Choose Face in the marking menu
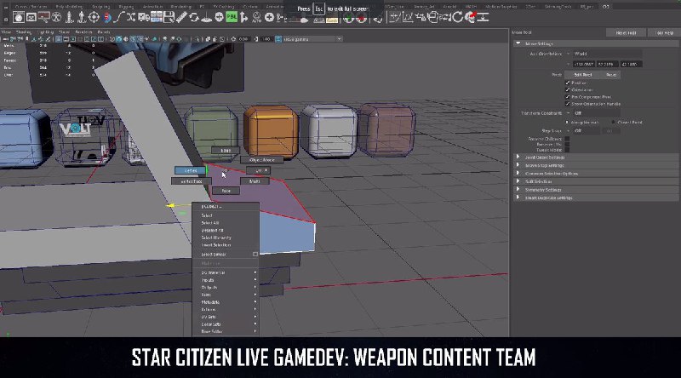Image resolution: width=681 pixels, height=378 pixels. 226,191
